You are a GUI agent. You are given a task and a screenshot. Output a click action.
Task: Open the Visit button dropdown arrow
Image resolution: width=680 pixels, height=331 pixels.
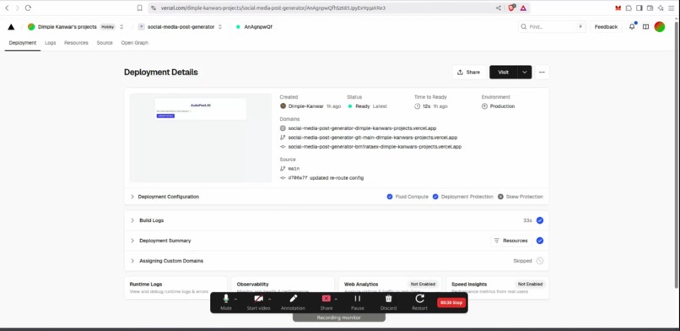pos(525,73)
